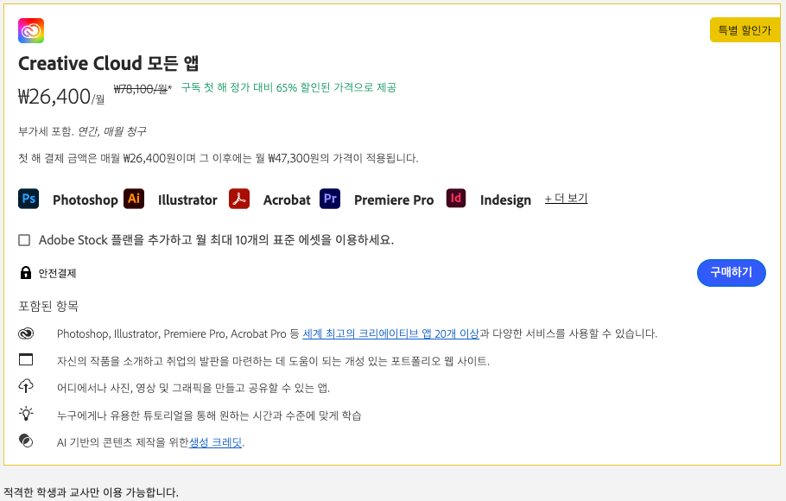Click the 'Creative Cloud 모든 앱' heading

(x=109, y=63)
